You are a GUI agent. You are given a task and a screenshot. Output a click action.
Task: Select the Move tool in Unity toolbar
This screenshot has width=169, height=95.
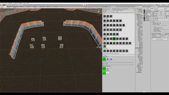click(4, 5)
